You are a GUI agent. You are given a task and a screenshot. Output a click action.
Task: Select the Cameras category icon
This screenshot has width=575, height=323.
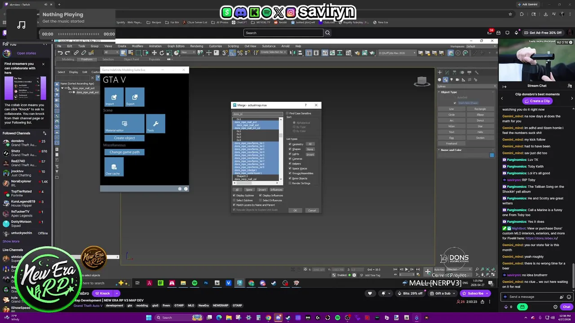coord(457,80)
